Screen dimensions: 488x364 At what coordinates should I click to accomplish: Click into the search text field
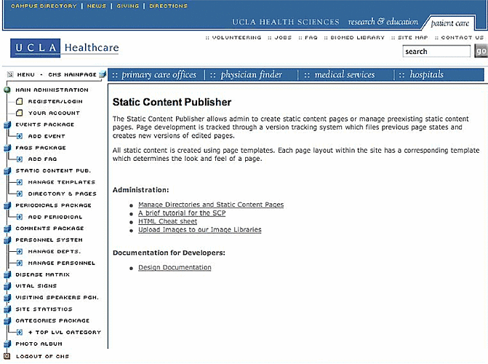coord(436,52)
